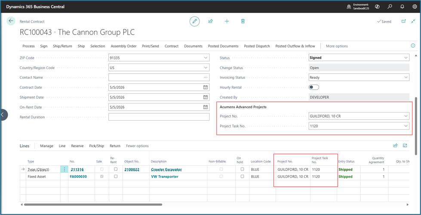Image resolution: width=421 pixels, height=215 pixels.
Task: Click the Contract Date field
Action: coord(159,88)
